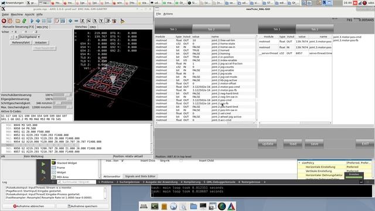Click the Referenzfahrt button
The image size is (375, 211).
[x=21, y=43]
